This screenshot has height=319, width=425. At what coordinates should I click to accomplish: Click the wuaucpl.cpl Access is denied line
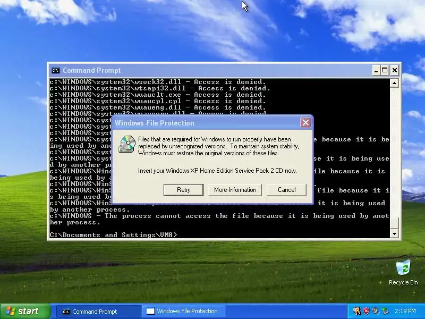pos(158,101)
